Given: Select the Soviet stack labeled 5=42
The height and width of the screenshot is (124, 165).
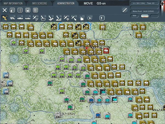Looking at the screenshot, I should point(67,52).
